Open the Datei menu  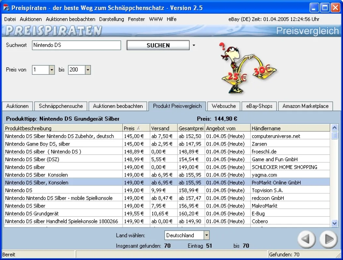click(x=10, y=19)
